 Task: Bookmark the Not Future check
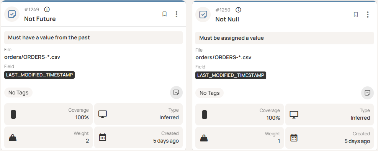(x=164, y=14)
